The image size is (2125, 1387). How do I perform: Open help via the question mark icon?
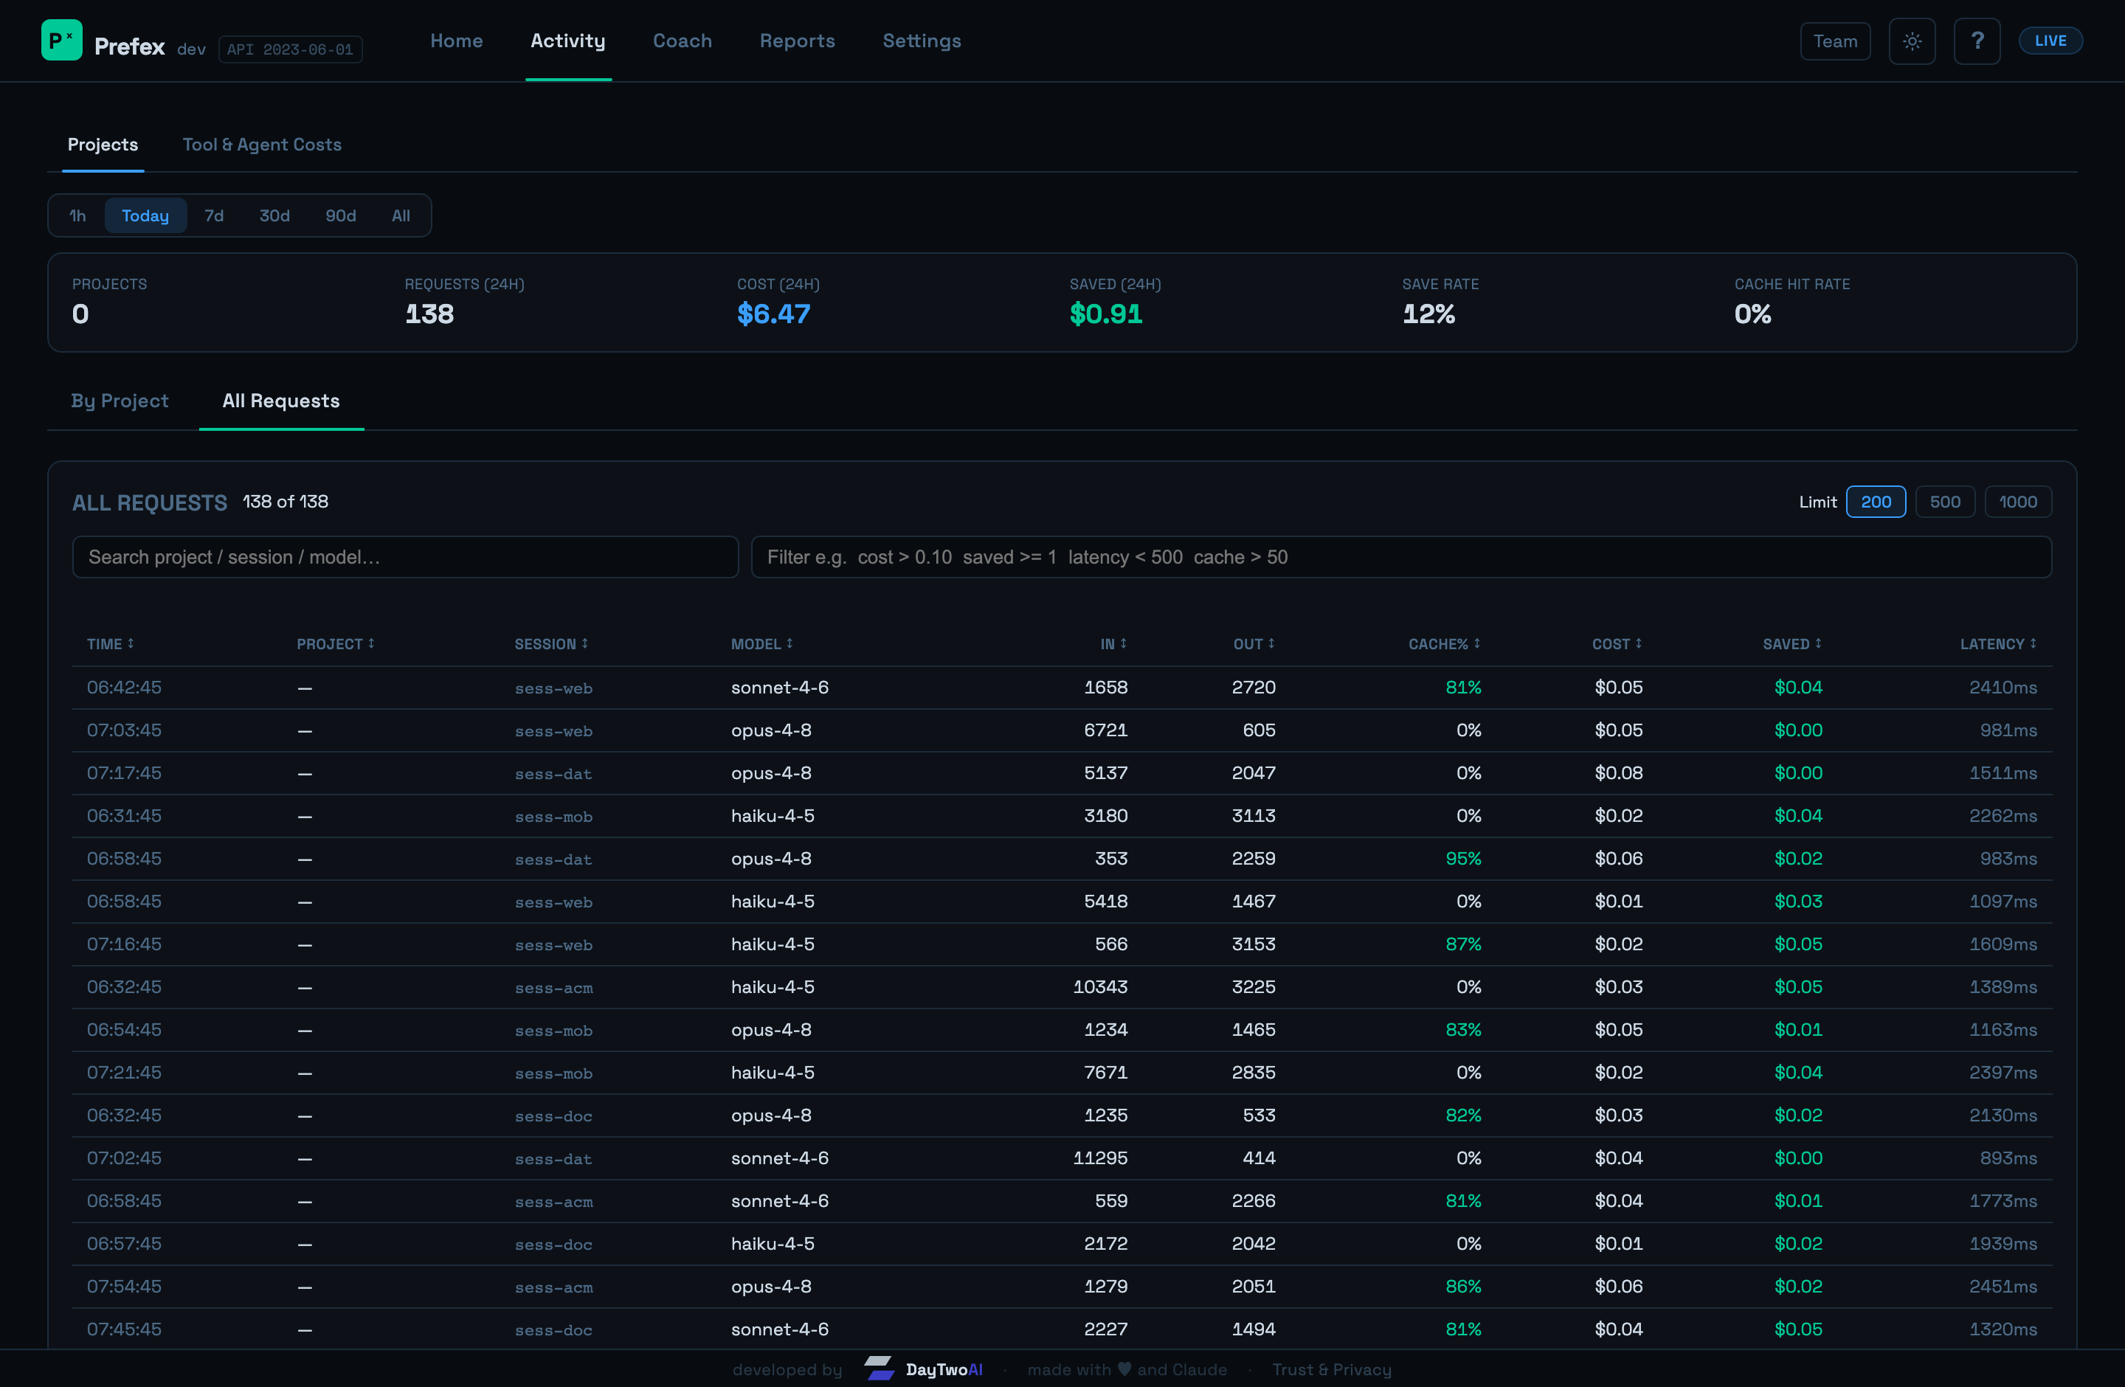pyautogui.click(x=1977, y=41)
